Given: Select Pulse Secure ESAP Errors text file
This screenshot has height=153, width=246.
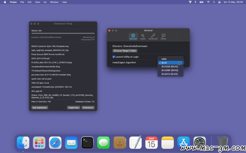Looking at the screenshot, I should (x=48, y=54).
